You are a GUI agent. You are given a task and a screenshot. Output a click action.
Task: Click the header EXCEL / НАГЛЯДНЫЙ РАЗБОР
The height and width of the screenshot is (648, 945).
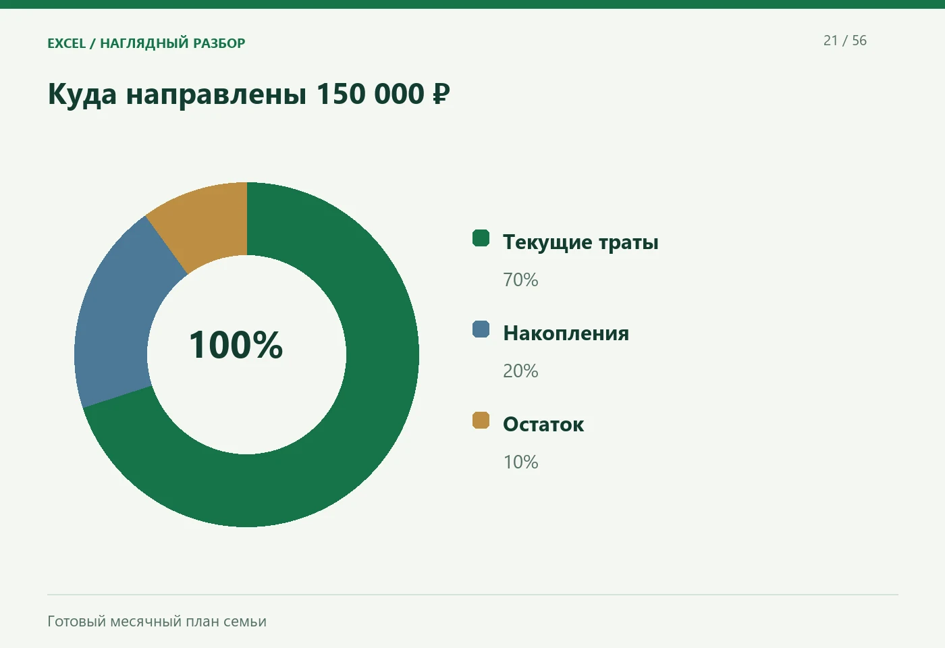coord(146,43)
